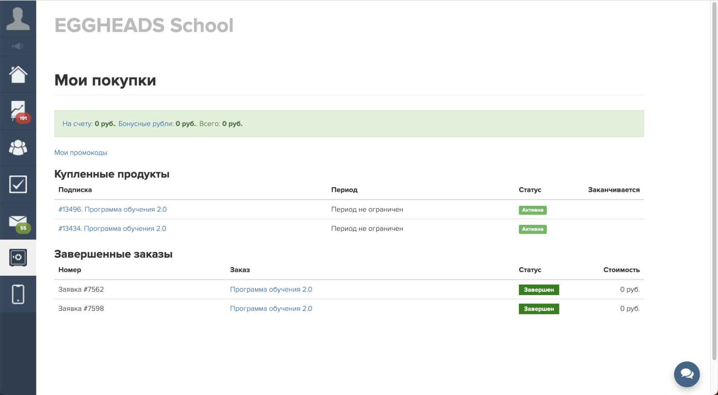The width and height of the screenshot is (718, 395).
Task: Click Период не ограничен for subscription #13434
Action: point(367,229)
